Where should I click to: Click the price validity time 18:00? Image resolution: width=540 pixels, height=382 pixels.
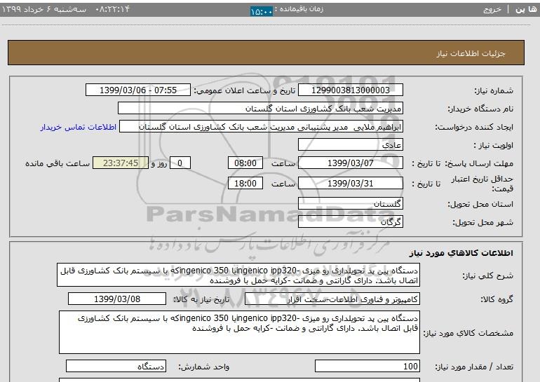click(x=245, y=183)
